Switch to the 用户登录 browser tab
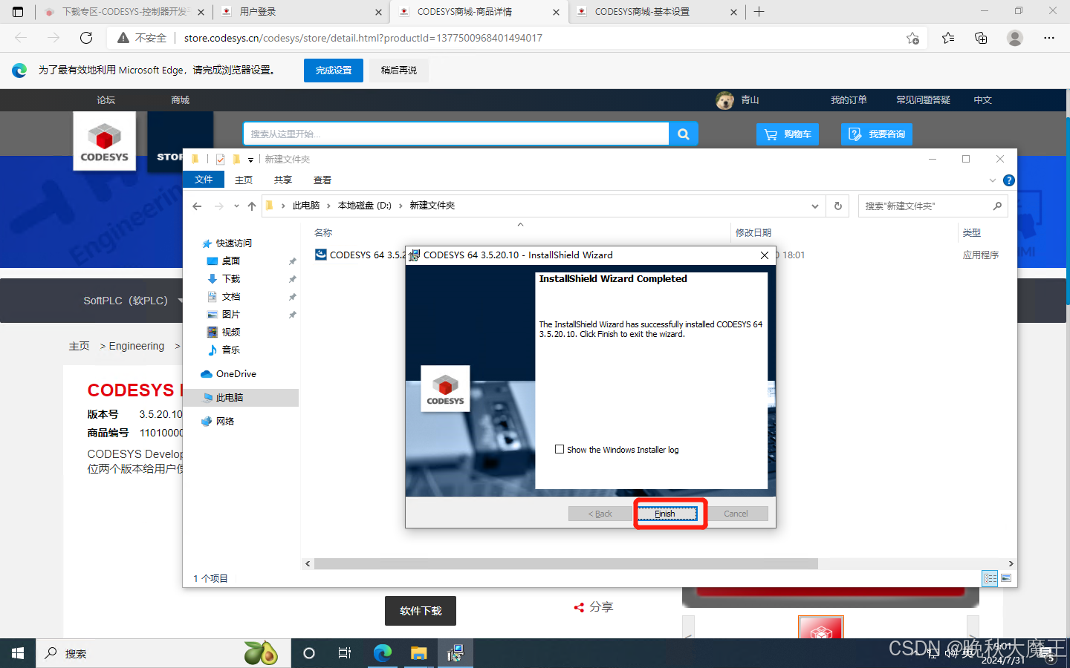The image size is (1070, 668). (300, 12)
